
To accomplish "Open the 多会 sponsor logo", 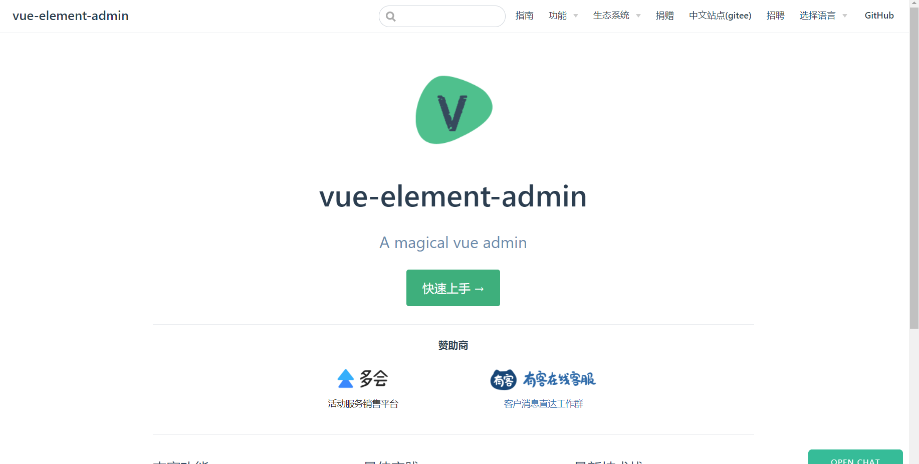I will click(x=363, y=378).
